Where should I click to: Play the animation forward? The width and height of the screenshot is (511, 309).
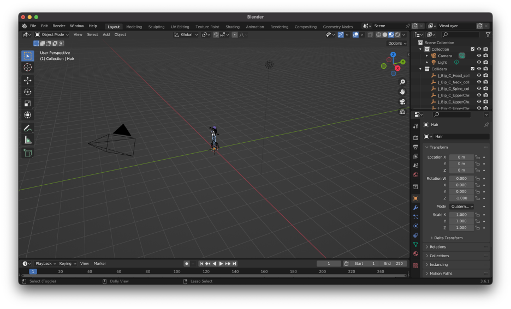[x=221, y=263]
